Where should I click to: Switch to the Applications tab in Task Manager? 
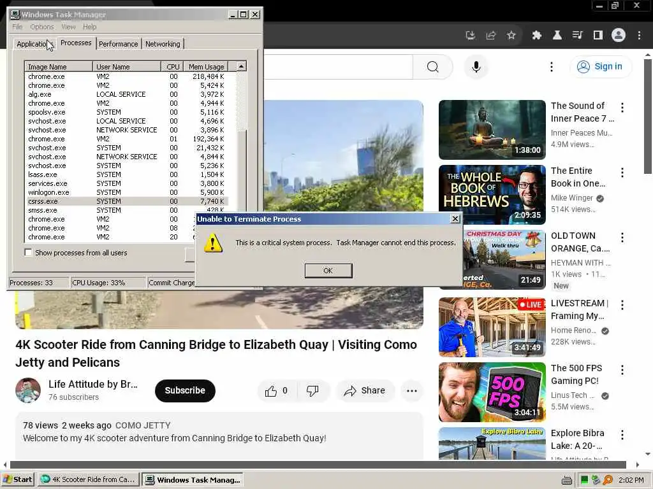34,44
